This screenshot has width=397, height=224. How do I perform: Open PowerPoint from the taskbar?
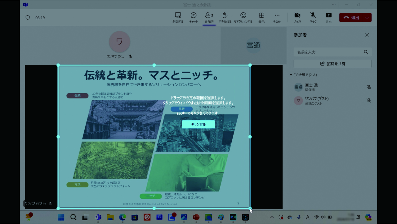coord(196,217)
